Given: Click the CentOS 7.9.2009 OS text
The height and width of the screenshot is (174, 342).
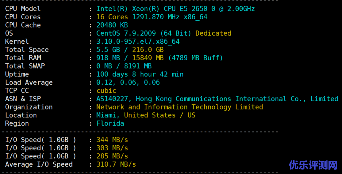Looking at the screenshot, I should point(144,33).
